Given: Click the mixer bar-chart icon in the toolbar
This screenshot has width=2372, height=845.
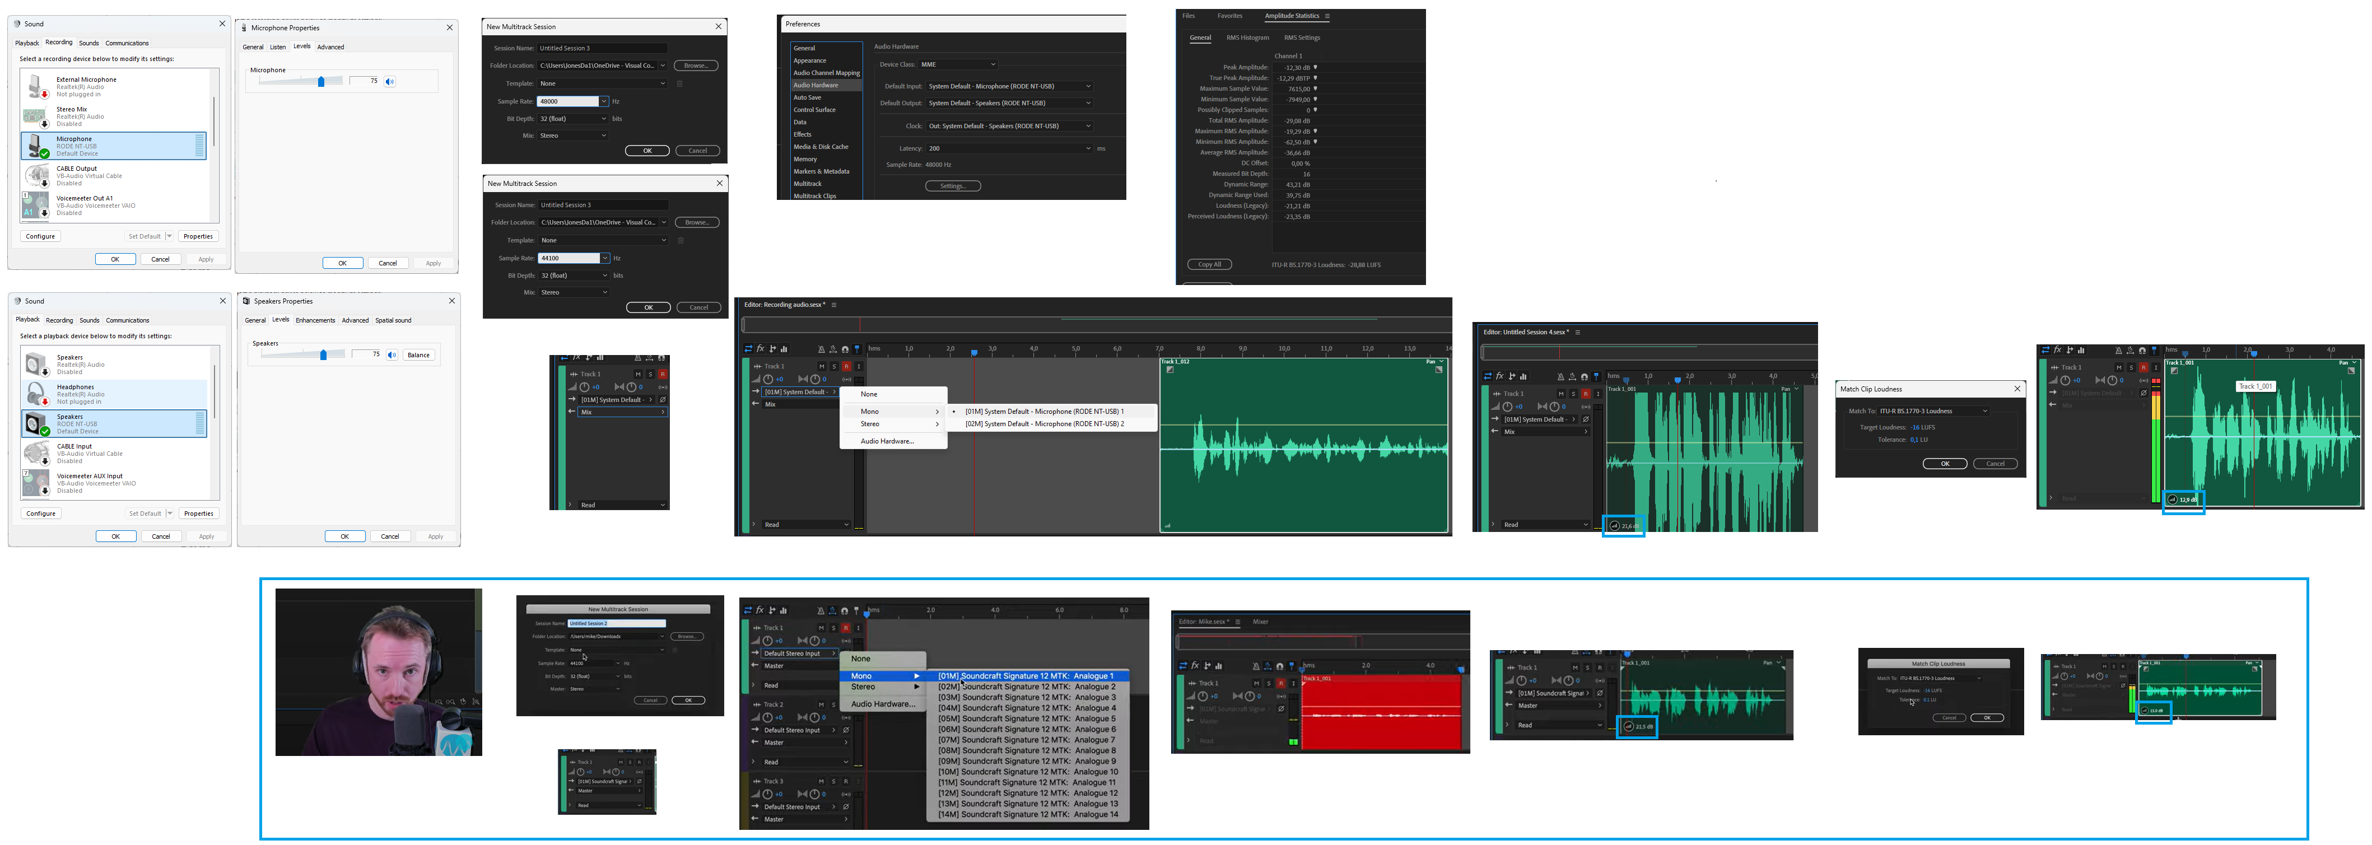Looking at the screenshot, I should click(784, 349).
